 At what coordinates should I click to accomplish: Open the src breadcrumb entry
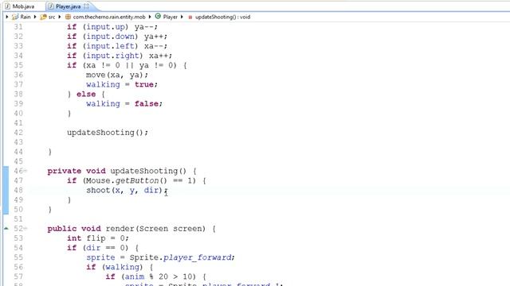pyautogui.click(x=51, y=17)
